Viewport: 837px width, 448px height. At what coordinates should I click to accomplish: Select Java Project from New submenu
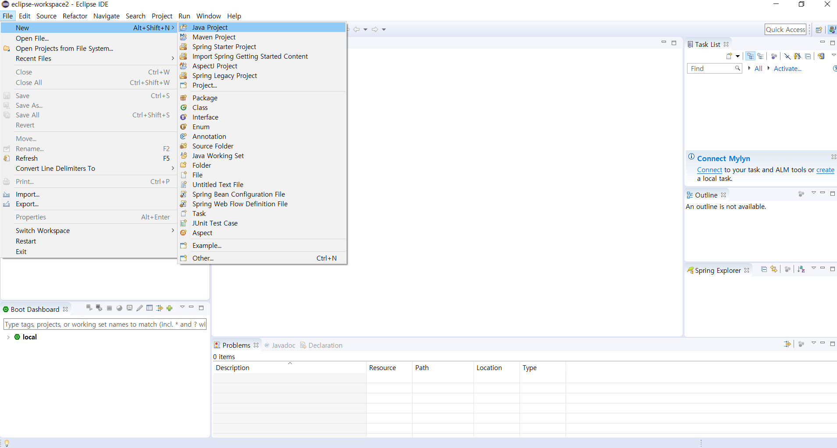click(x=262, y=27)
